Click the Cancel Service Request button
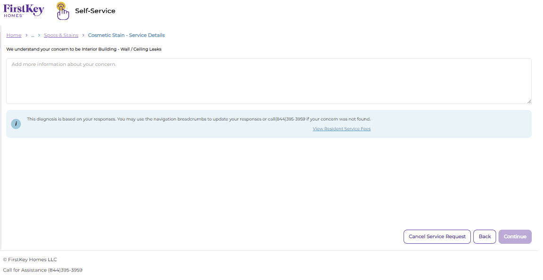This screenshot has height=280, width=543. coord(437,237)
